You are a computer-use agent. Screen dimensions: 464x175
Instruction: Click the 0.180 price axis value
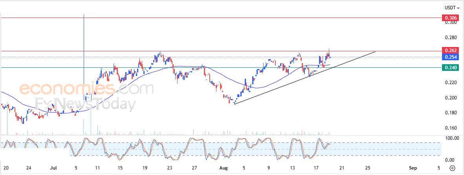[x=451, y=113]
